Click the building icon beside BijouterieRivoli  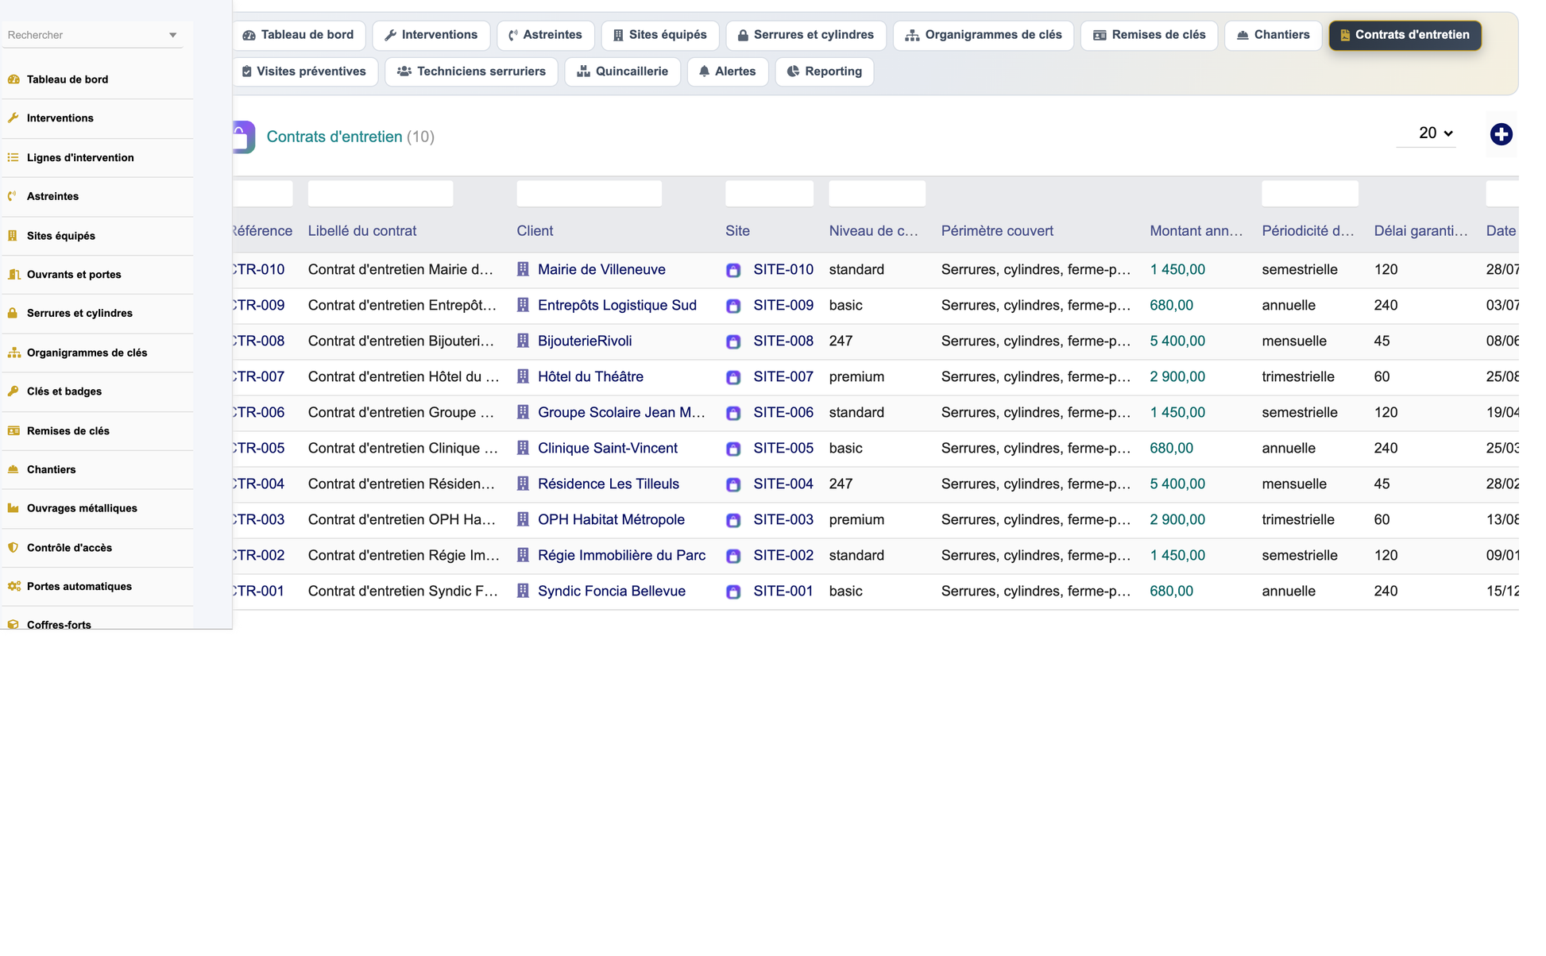tap(523, 341)
